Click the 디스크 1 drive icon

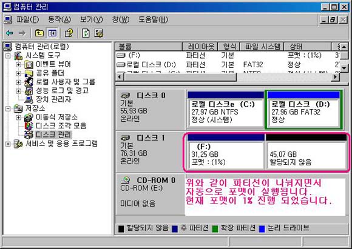tap(125, 138)
